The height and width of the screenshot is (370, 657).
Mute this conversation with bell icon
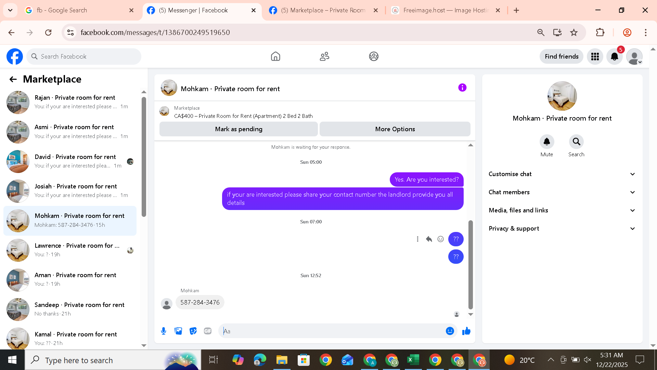546,142
